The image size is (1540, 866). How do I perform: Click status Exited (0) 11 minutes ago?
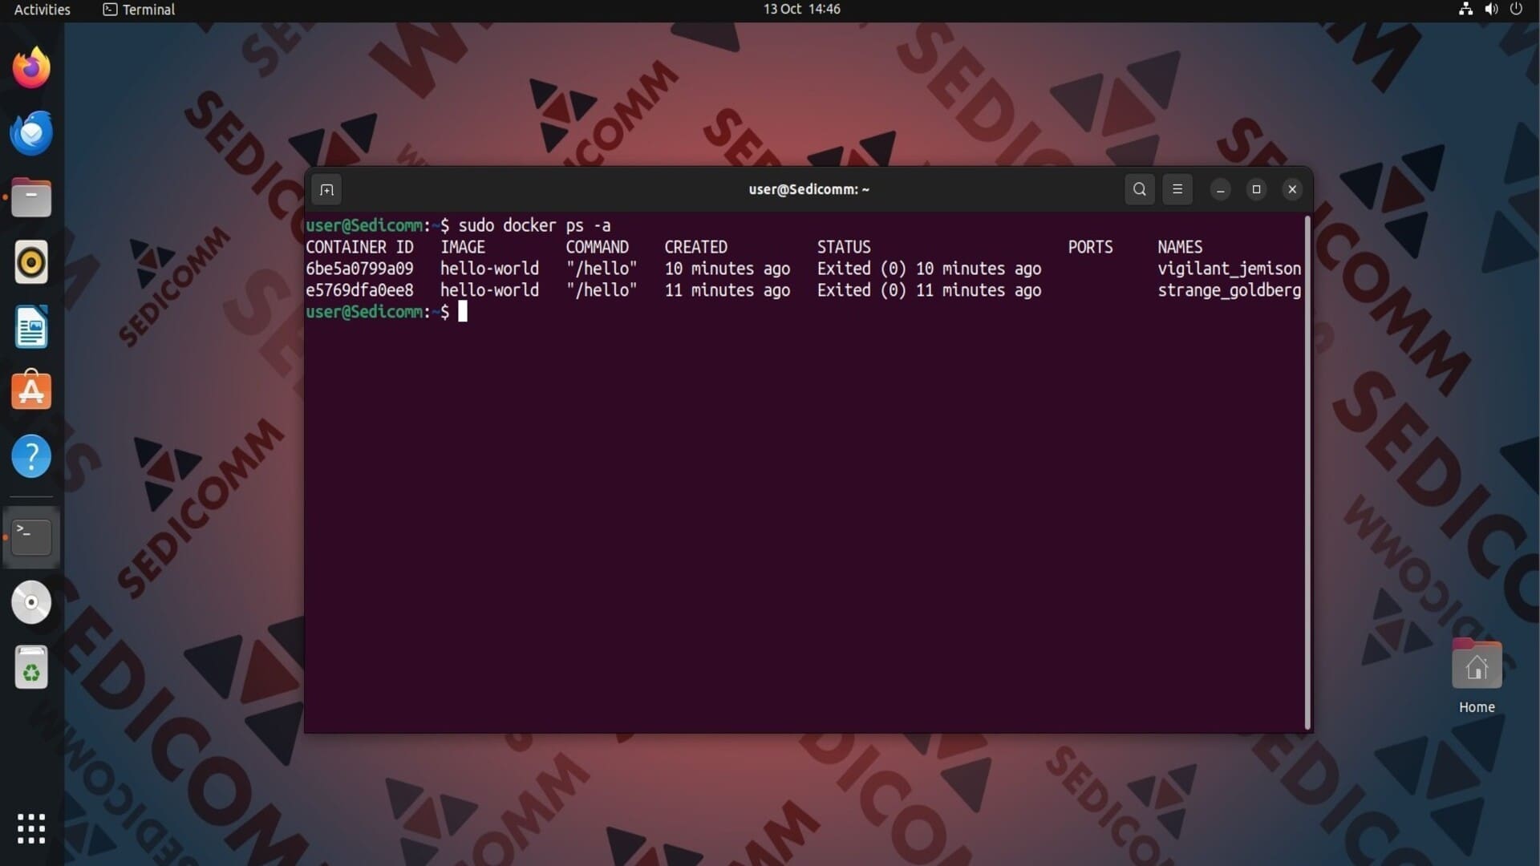(929, 290)
